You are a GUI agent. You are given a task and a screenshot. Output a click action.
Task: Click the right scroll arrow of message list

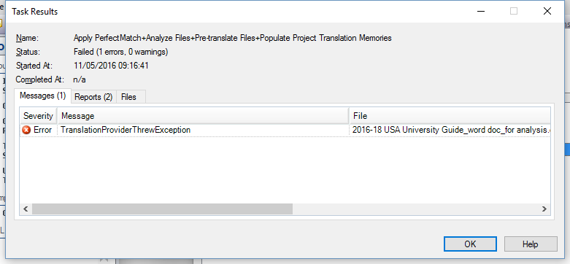tap(544, 209)
